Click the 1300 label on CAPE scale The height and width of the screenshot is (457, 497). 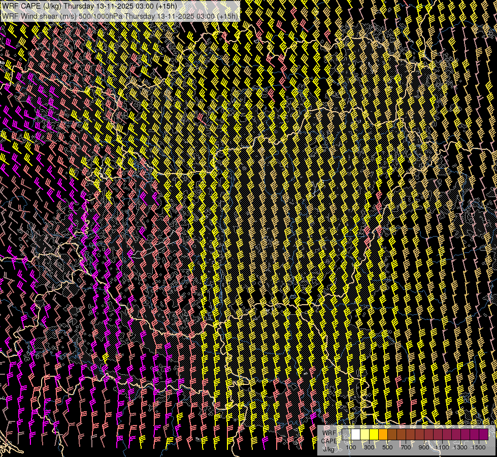pyautogui.click(x=460, y=447)
